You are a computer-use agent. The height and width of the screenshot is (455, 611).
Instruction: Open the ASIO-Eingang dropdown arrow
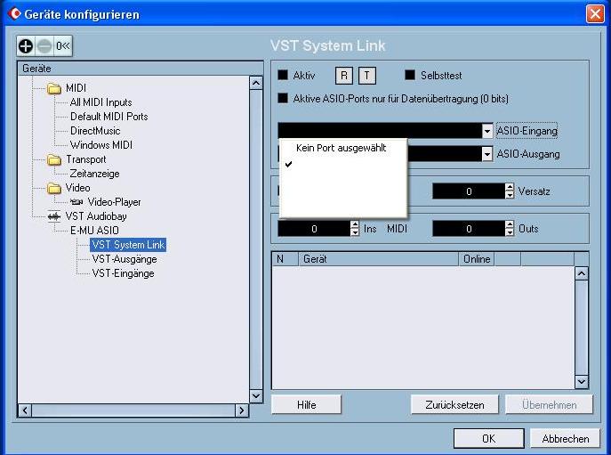[x=487, y=131]
